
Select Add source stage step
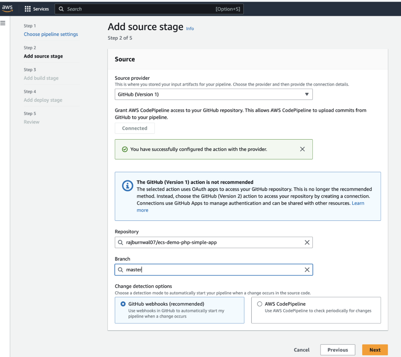(43, 56)
